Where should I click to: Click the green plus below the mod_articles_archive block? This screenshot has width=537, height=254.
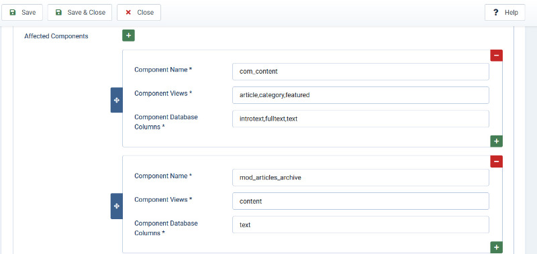click(496, 247)
